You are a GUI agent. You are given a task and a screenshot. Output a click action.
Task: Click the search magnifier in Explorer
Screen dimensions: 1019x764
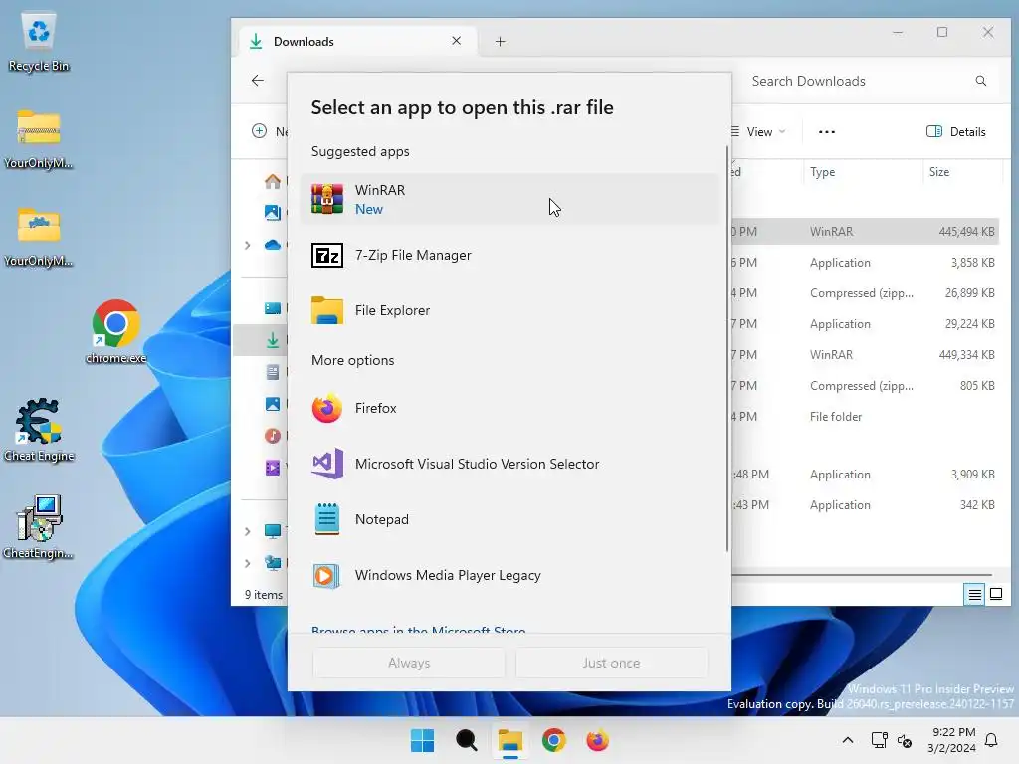(x=980, y=81)
